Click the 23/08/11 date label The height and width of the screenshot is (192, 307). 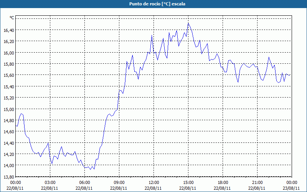(x=291, y=188)
